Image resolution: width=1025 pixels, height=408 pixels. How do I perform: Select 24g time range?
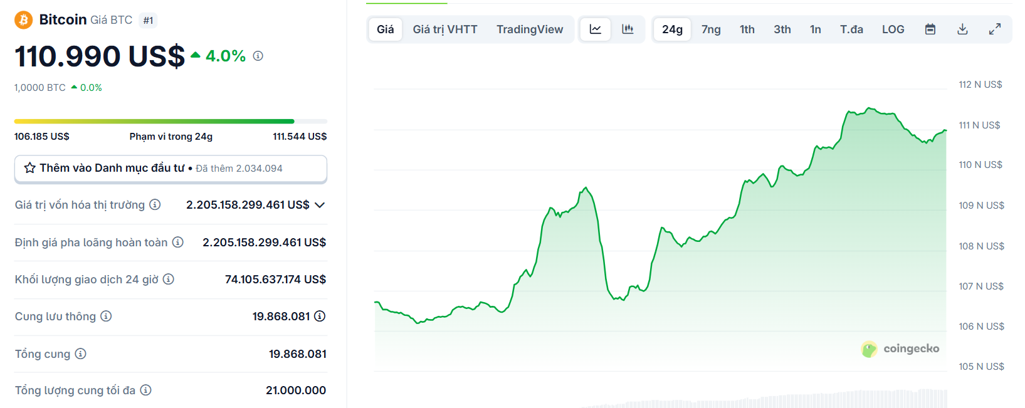pyautogui.click(x=672, y=29)
